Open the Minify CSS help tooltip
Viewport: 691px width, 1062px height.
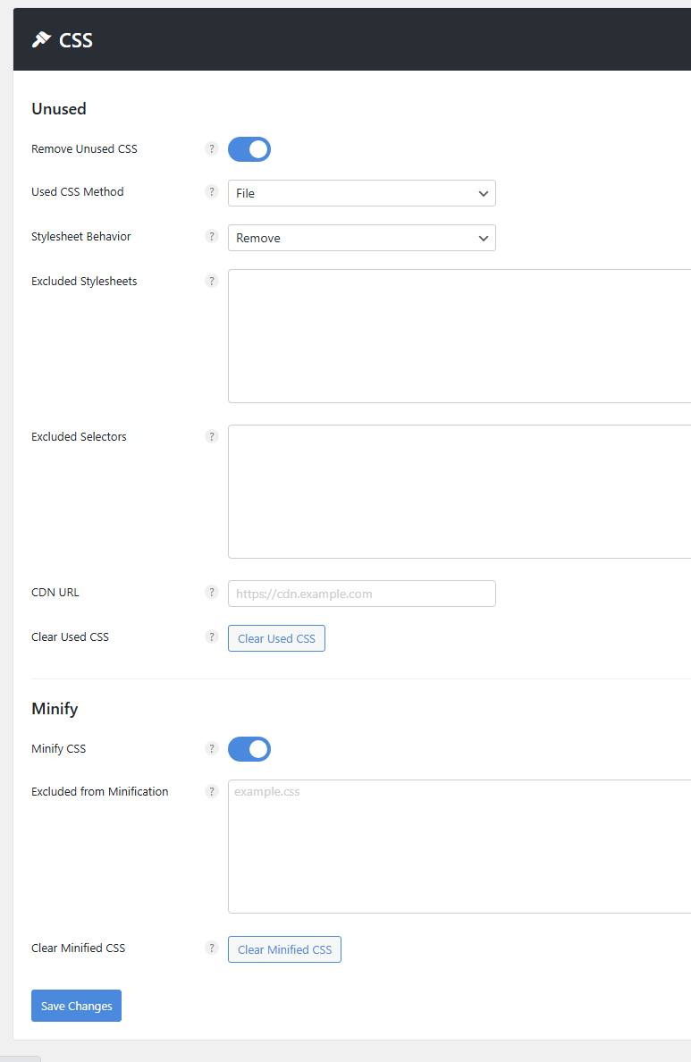(x=212, y=748)
